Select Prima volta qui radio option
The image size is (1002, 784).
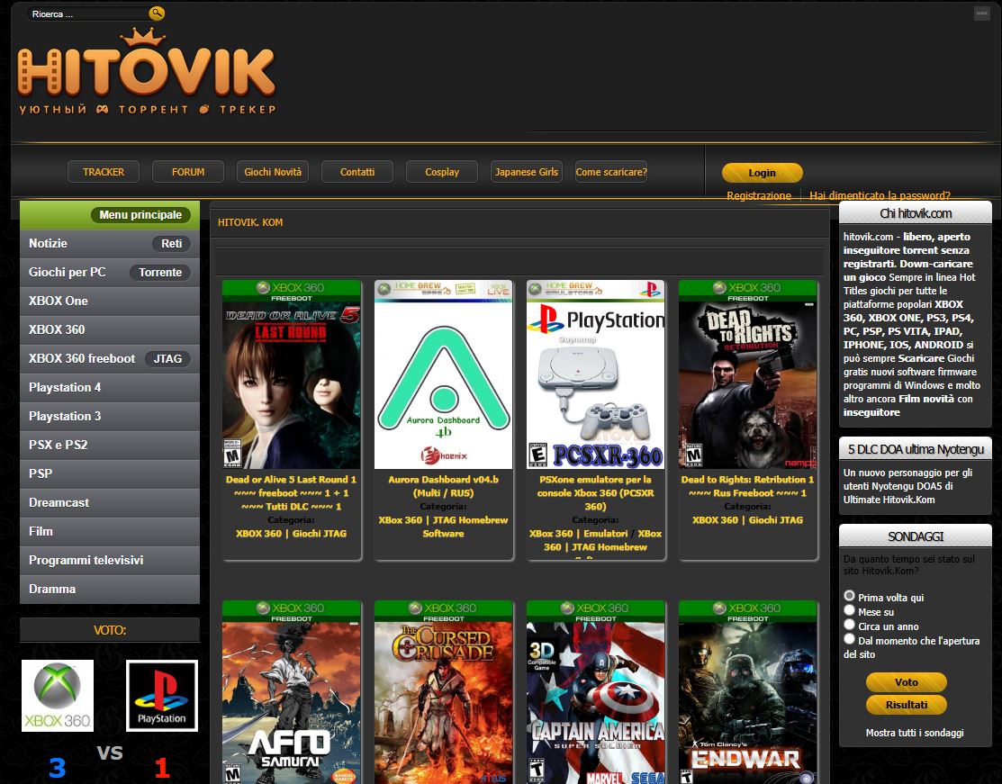[x=849, y=596]
